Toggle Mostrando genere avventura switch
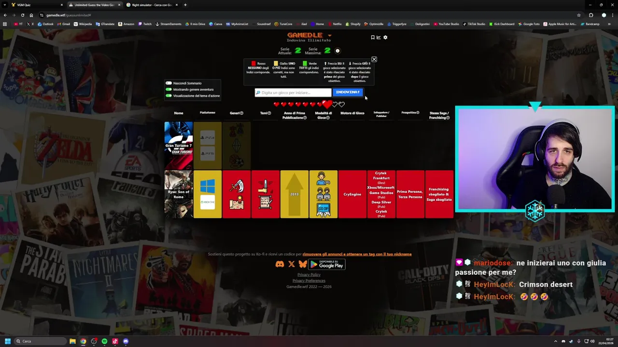Viewport: 618px width, 347px height. (x=169, y=90)
